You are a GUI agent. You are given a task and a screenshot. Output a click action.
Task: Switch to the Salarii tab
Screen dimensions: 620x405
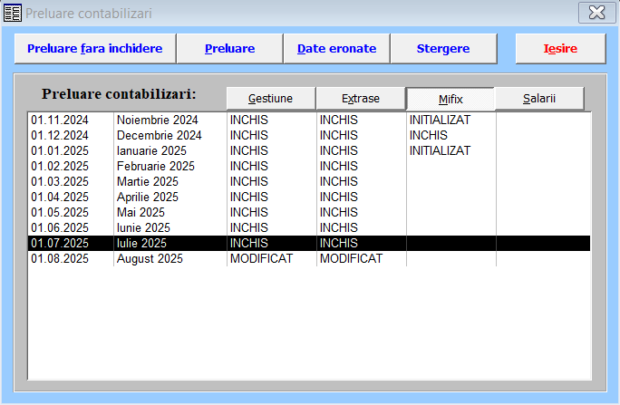(x=539, y=99)
